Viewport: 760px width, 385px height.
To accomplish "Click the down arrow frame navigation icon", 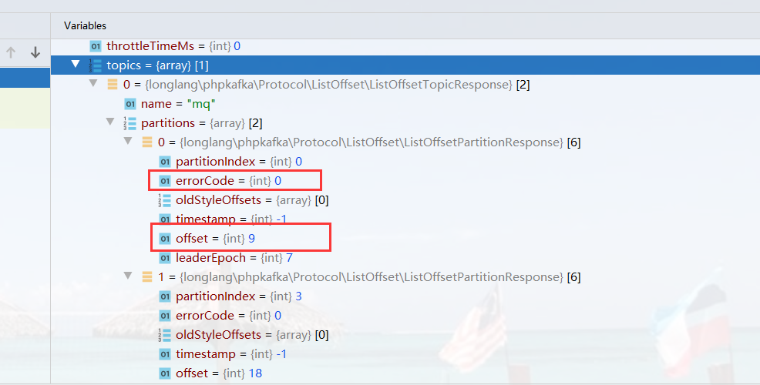I will pos(35,52).
